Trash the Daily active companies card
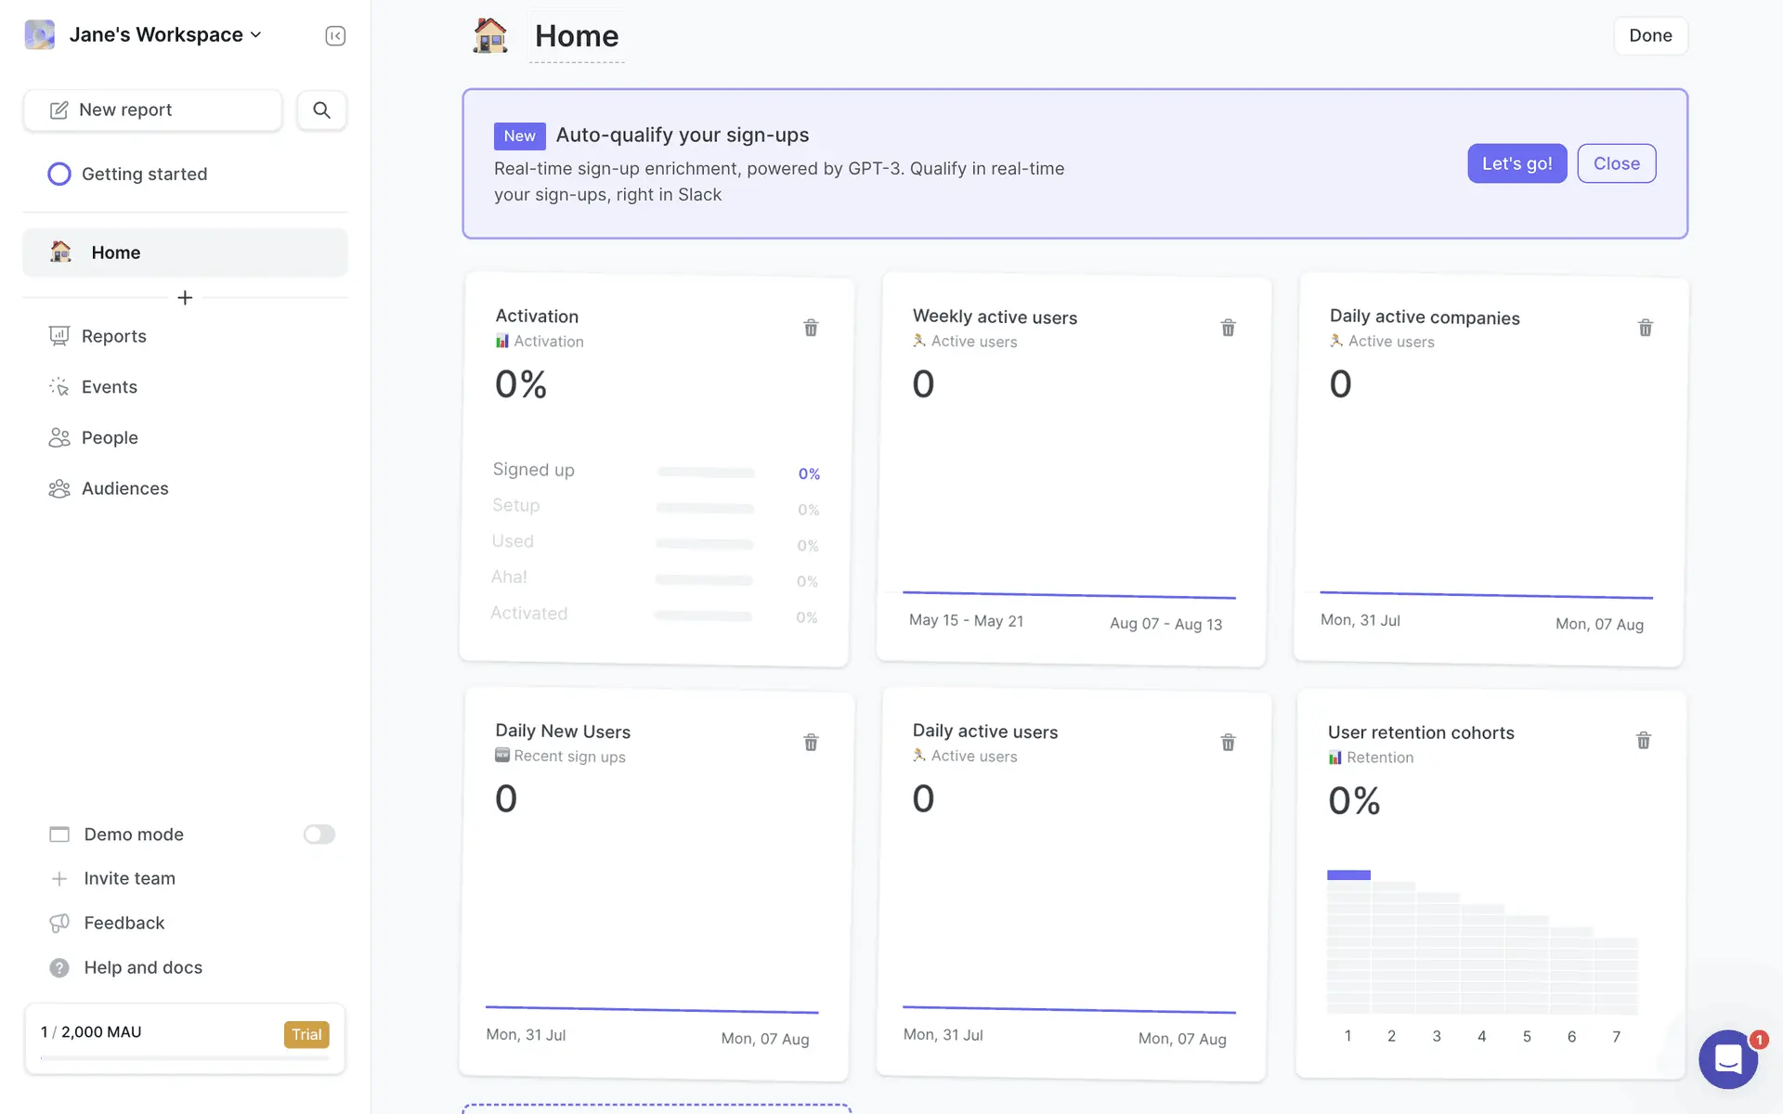This screenshot has width=1783, height=1114. (1645, 328)
